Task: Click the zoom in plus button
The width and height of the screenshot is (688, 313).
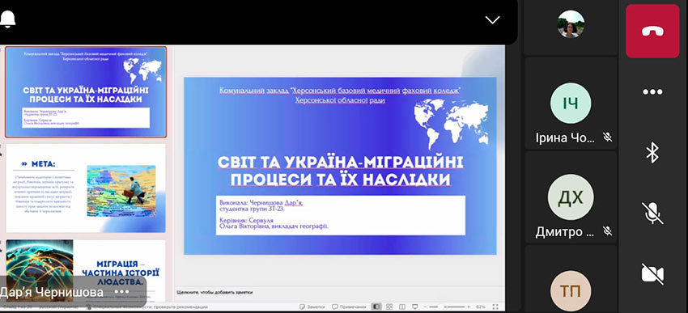Action: [x=469, y=307]
